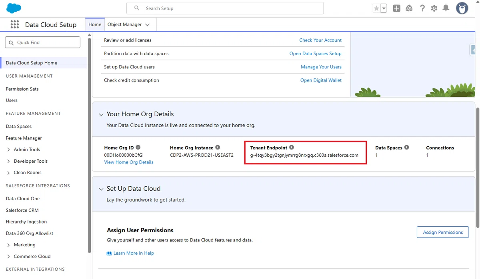Click the Manage Your Users link
480x279 pixels.
click(x=321, y=67)
